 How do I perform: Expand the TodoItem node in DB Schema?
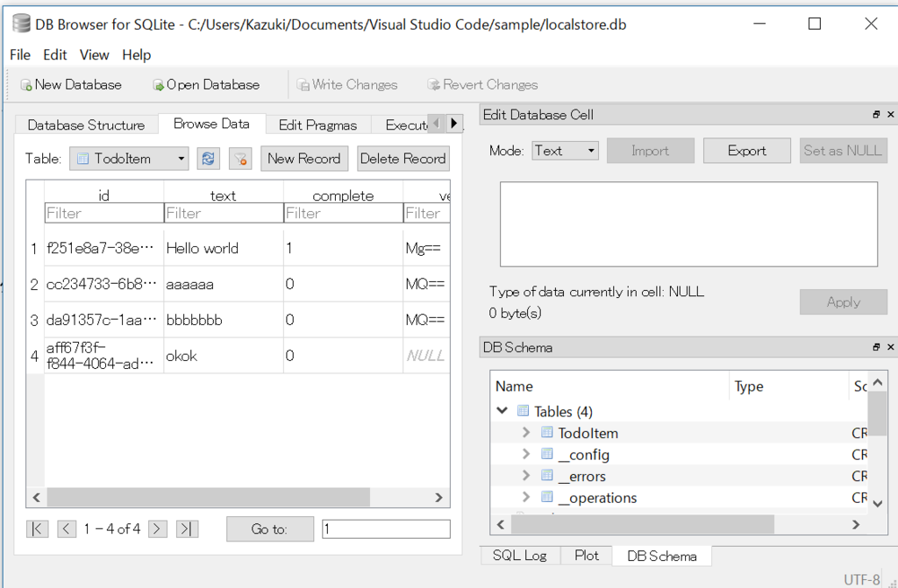point(526,432)
